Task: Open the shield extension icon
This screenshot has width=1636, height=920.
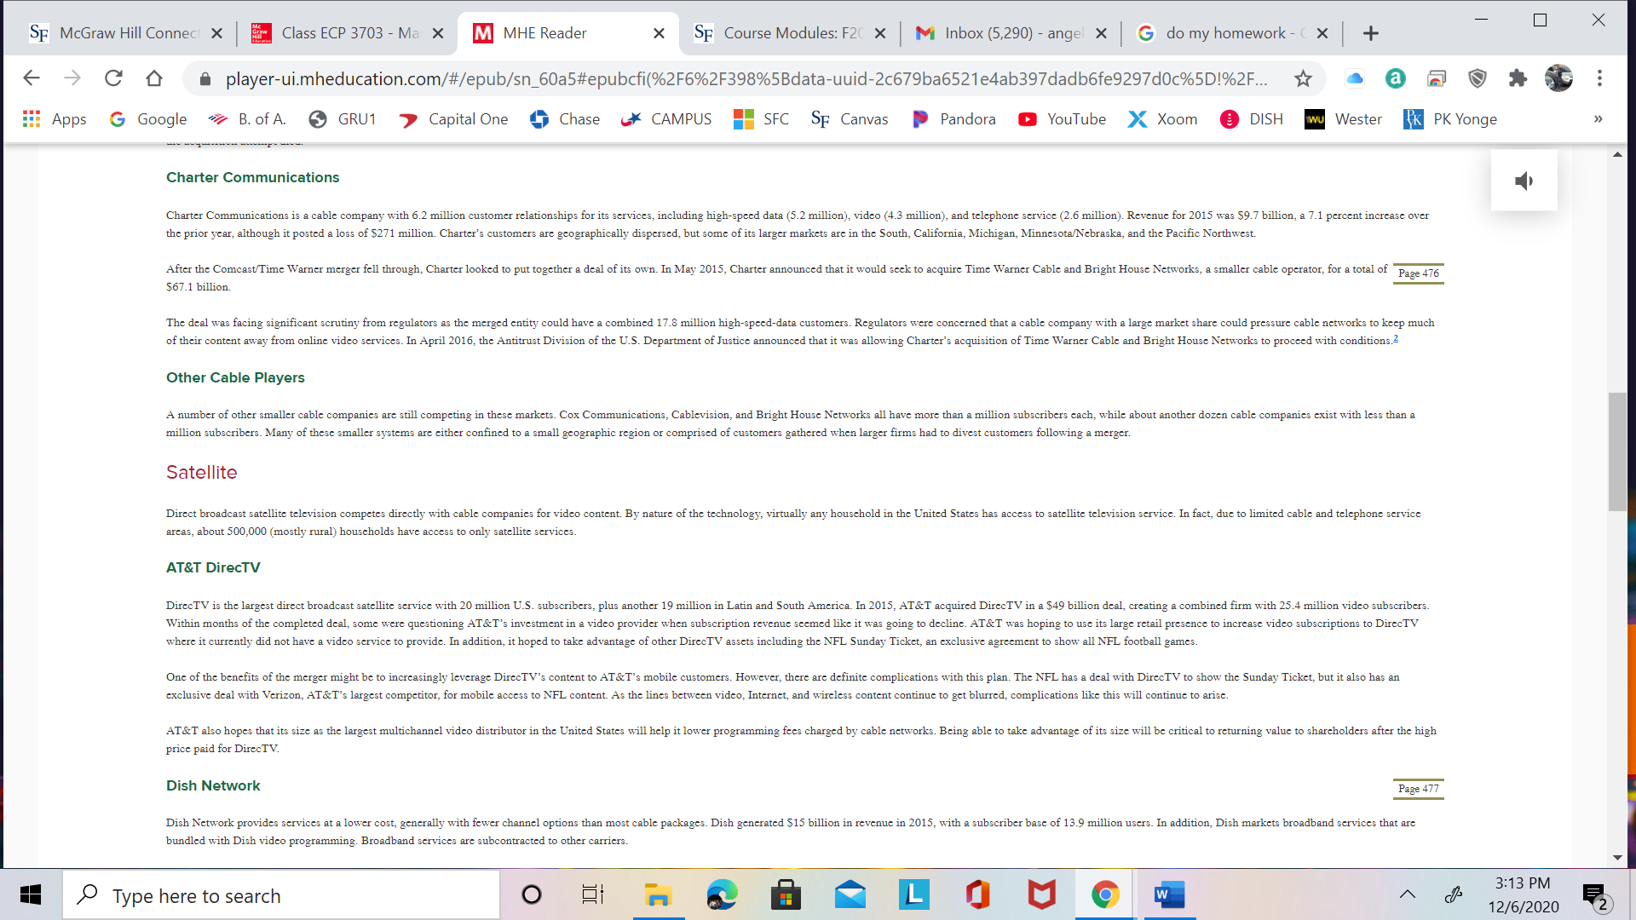Action: pos(1477,78)
